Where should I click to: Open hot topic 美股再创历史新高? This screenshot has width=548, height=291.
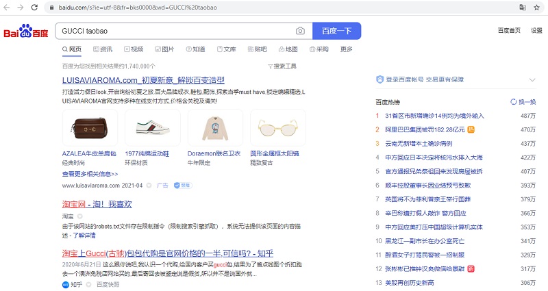click(x=410, y=283)
